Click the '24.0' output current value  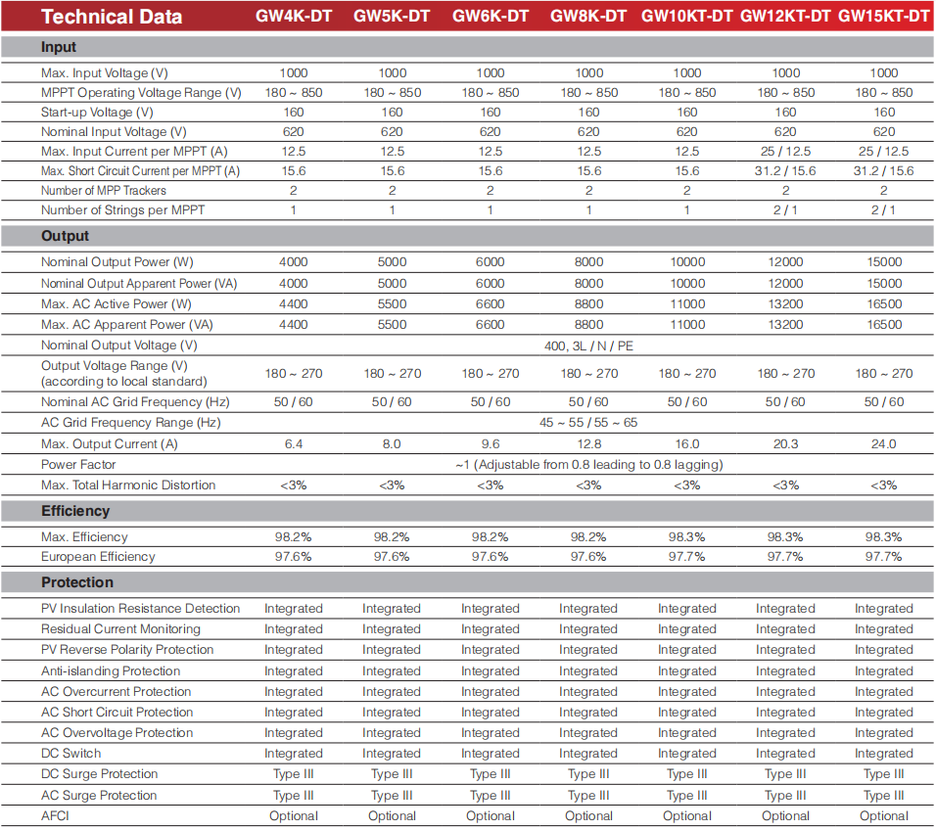click(x=883, y=444)
